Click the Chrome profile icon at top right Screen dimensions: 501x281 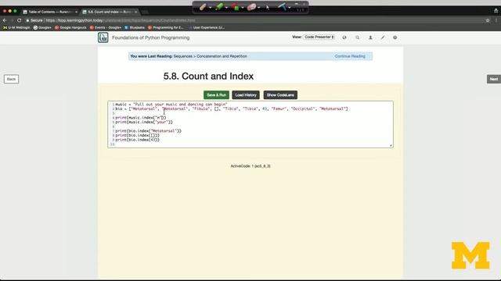tap(496, 10)
